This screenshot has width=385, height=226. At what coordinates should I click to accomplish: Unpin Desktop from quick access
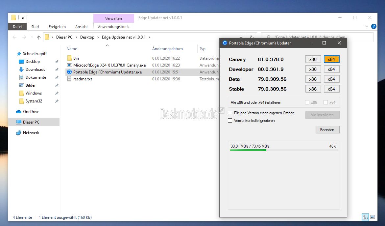click(57, 62)
